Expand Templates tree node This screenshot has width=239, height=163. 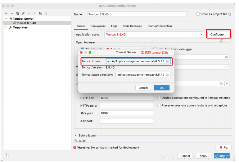[x=6, y=27]
